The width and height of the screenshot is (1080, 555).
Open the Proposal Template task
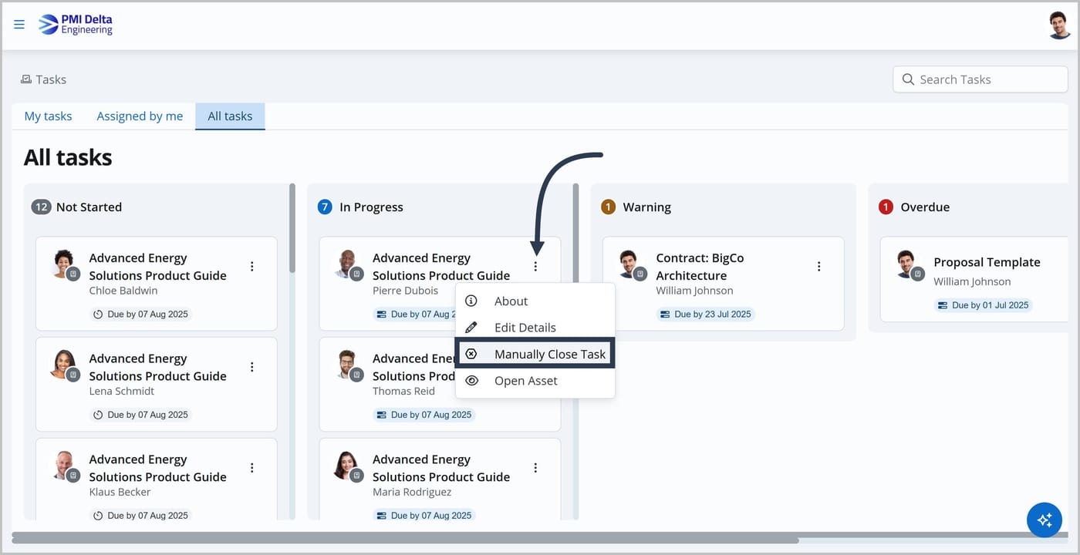coord(987,262)
